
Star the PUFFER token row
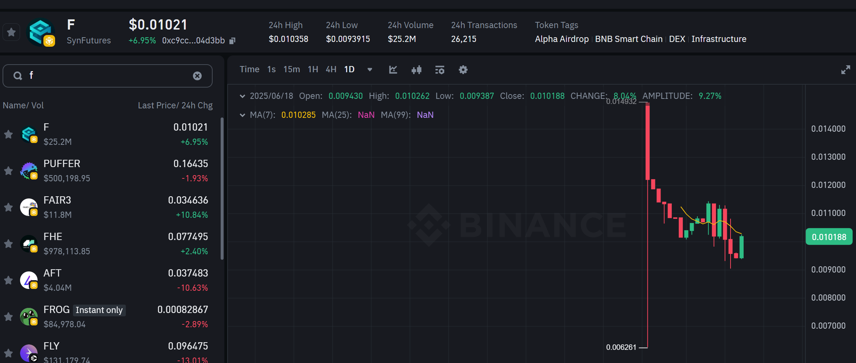[x=8, y=171]
